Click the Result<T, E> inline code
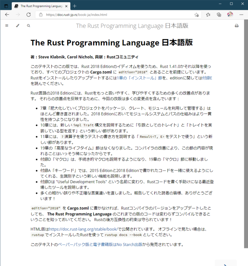 (152, 137)
